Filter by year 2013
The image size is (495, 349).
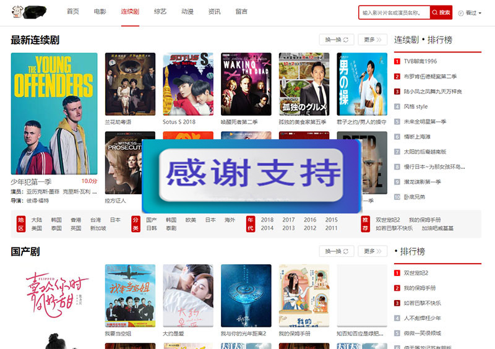tap(288, 228)
